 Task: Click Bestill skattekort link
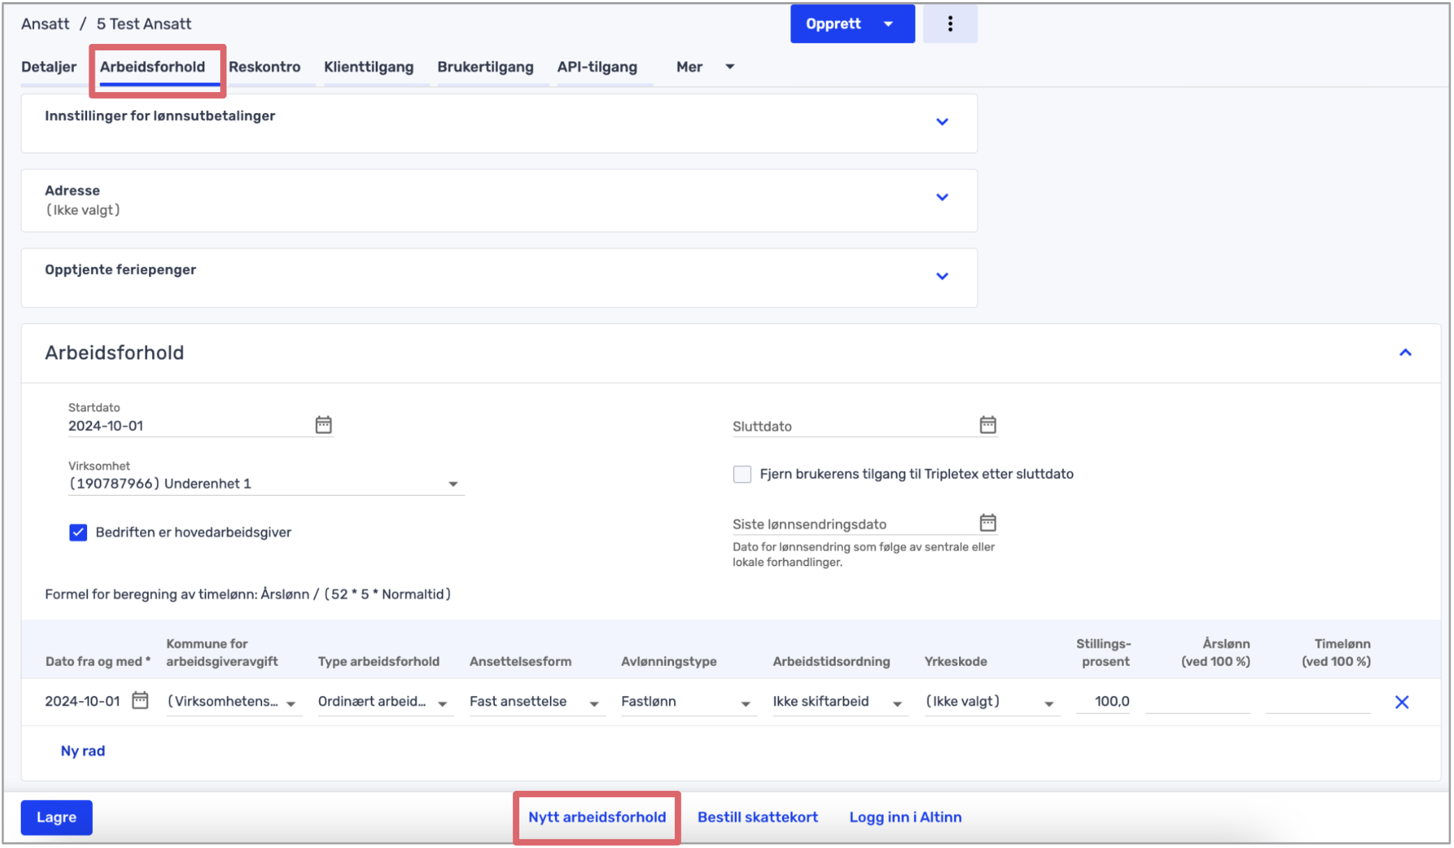pyautogui.click(x=758, y=817)
